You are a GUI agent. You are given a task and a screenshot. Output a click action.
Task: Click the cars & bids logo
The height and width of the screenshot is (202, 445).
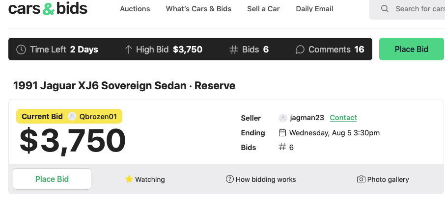pos(48,9)
